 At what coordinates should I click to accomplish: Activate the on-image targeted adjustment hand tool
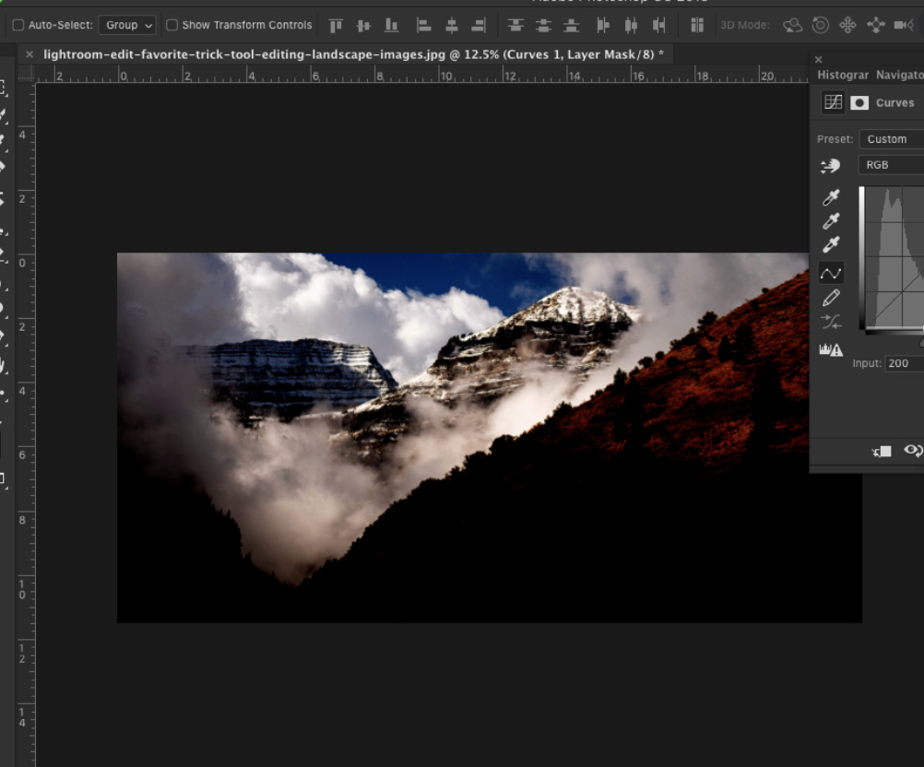click(x=831, y=166)
